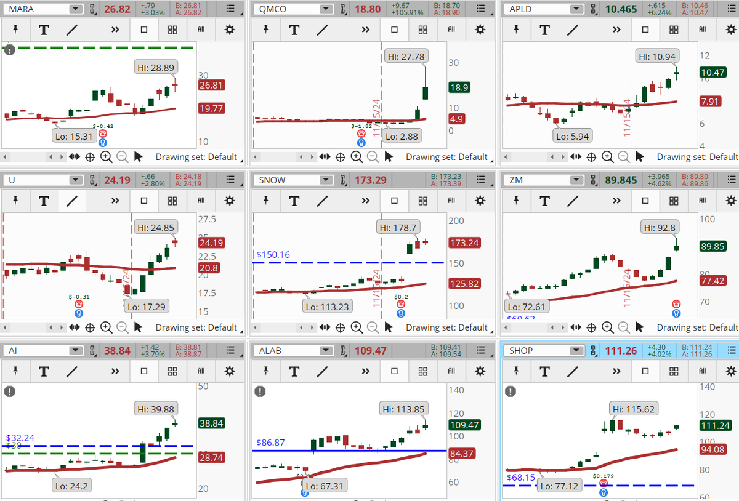Open the ALAB symbol dropdown arrow
This screenshot has width=739, height=501.
pos(326,350)
